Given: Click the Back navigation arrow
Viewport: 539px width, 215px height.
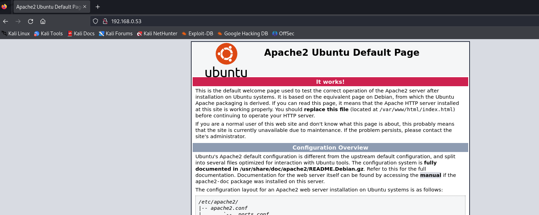Looking at the screenshot, I should point(5,21).
